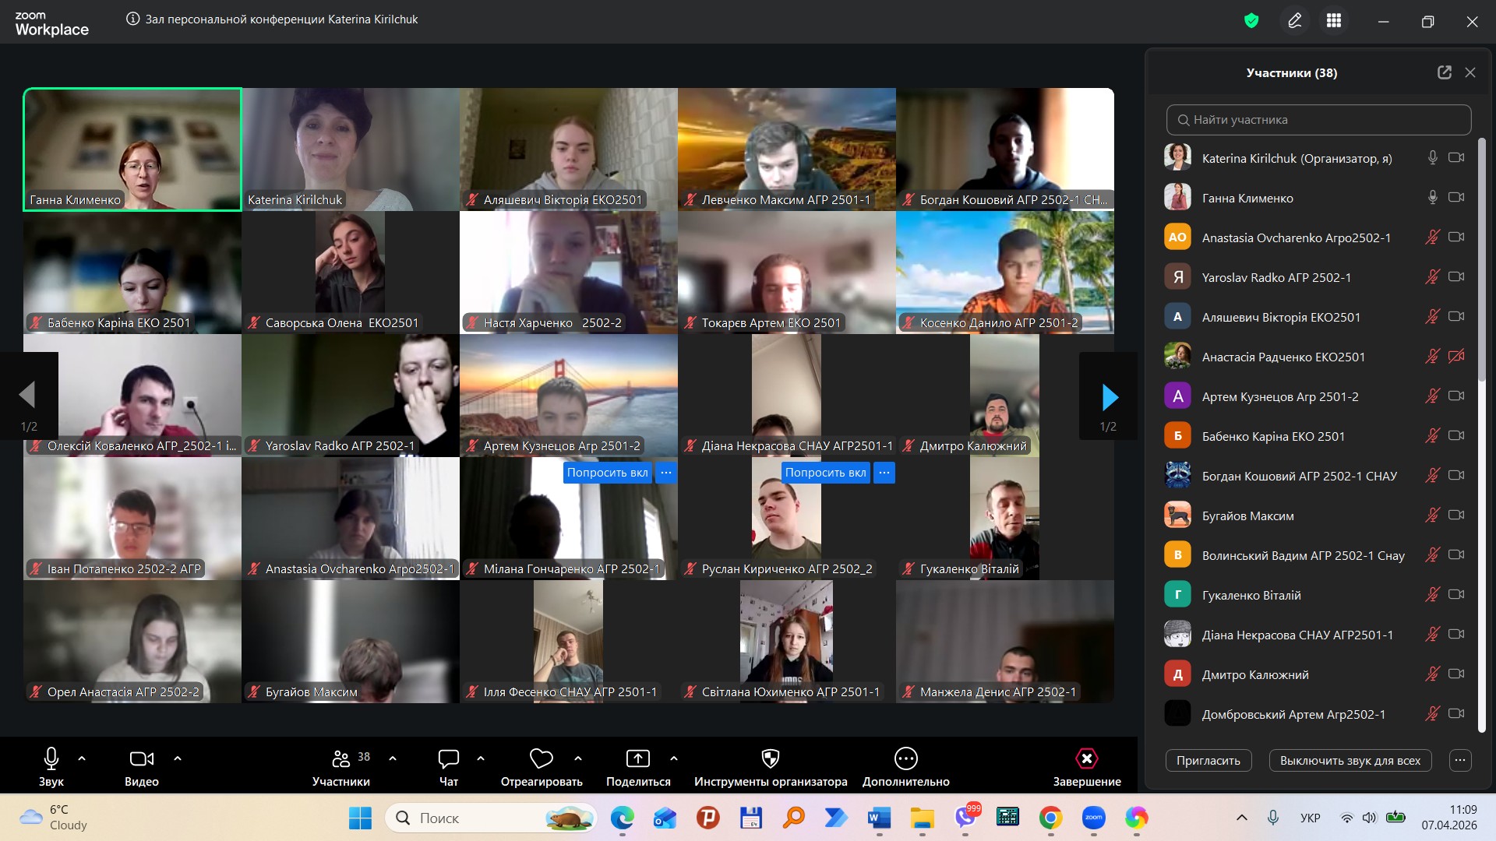
Task: Open the grid view layout icon
Action: (x=1334, y=21)
